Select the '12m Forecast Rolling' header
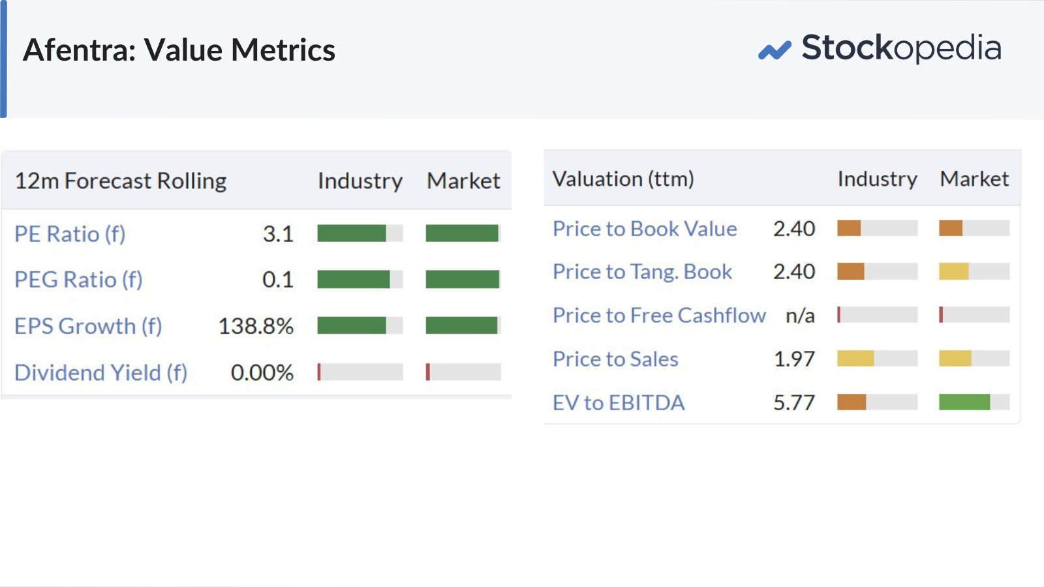Screen dimensions: 1044x587 pyautogui.click(x=121, y=181)
